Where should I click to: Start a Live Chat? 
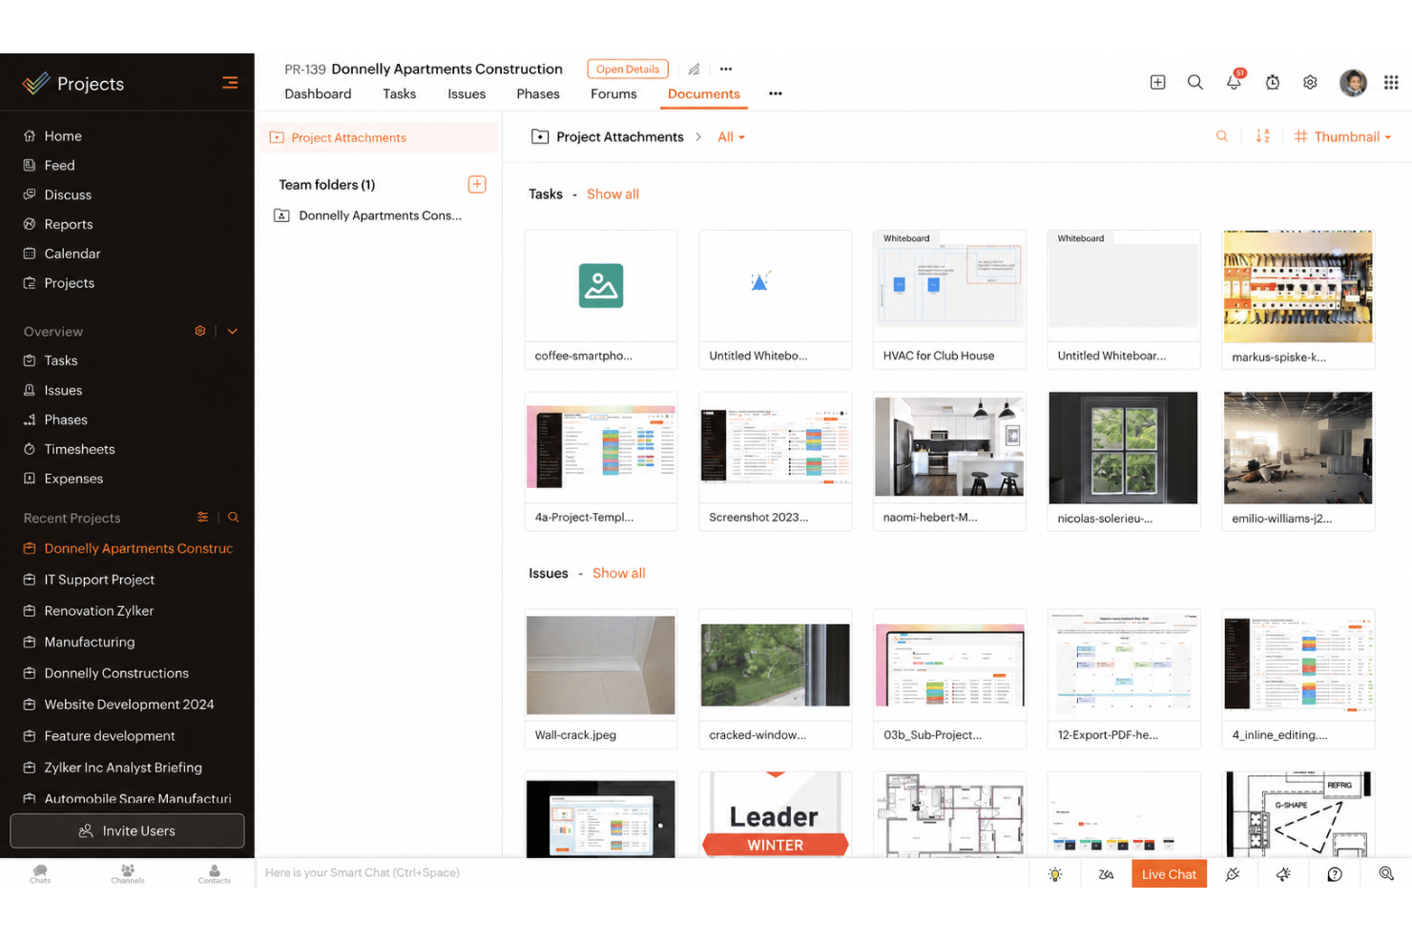pyautogui.click(x=1169, y=873)
